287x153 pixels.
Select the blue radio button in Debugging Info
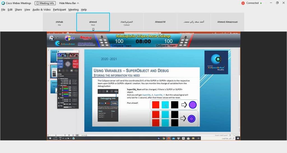(100, 103)
